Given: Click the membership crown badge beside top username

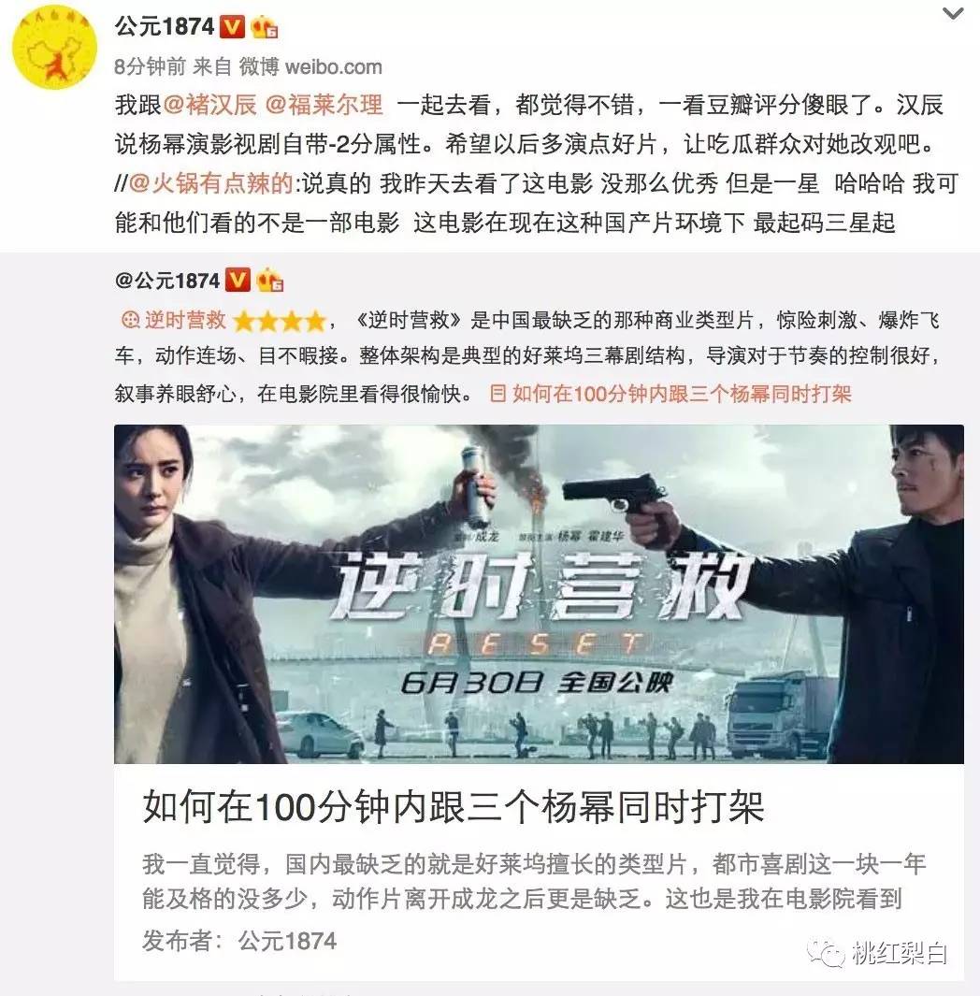Looking at the screenshot, I should click(265, 27).
